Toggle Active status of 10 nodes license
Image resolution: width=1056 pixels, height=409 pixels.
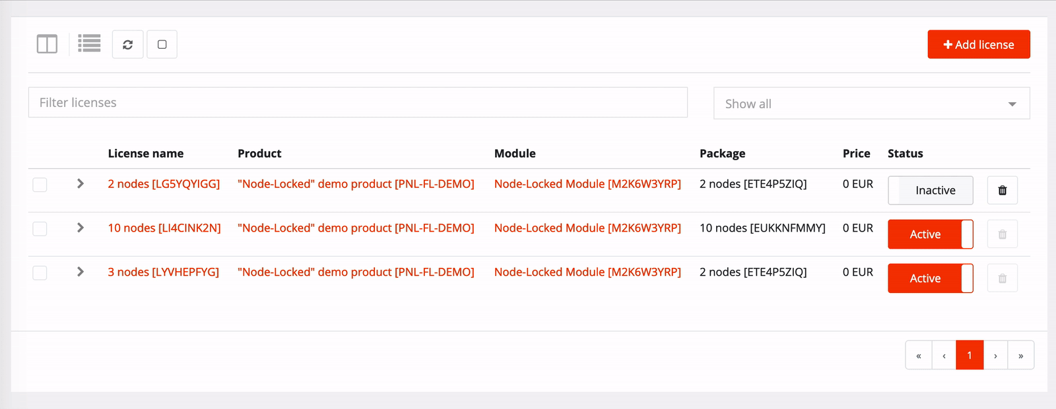pyautogui.click(x=931, y=234)
